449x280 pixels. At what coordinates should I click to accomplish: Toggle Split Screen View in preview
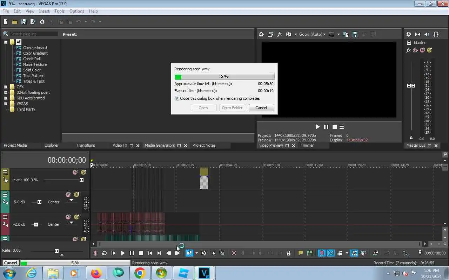click(x=289, y=34)
